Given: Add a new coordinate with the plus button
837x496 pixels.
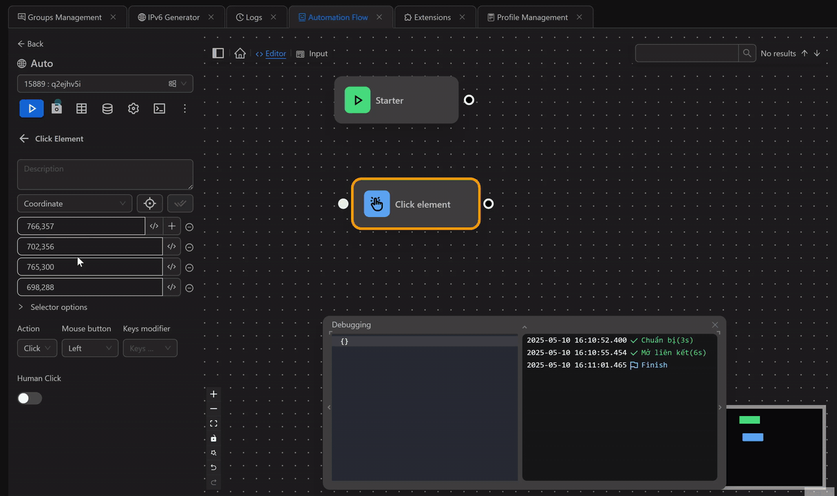Looking at the screenshot, I should (171, 226).
